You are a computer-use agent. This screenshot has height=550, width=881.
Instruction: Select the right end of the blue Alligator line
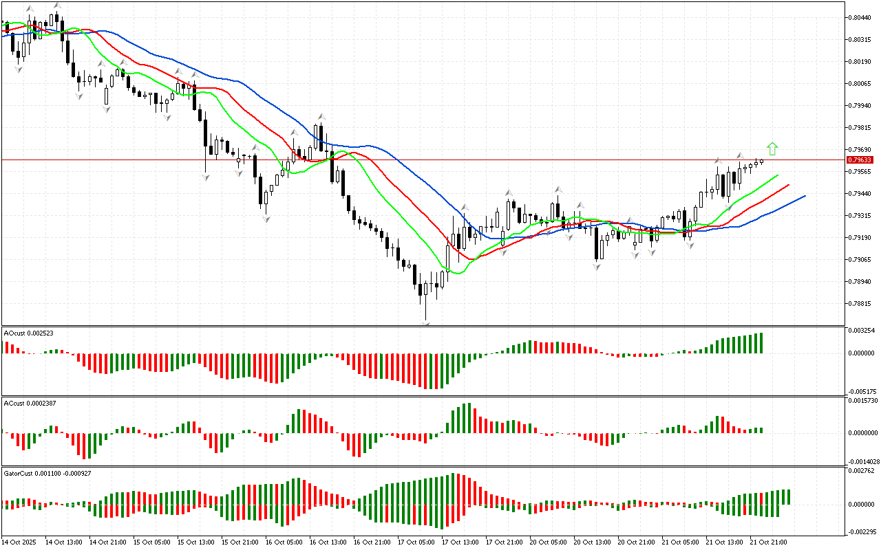804,196
